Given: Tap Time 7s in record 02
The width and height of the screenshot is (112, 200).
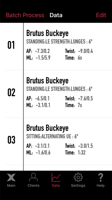Looking at the screenshot, I should [x=80, y=105].
